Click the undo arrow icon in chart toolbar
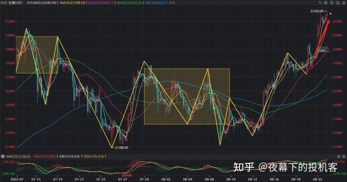The image size is (347, 182). (x=320, y=3)
